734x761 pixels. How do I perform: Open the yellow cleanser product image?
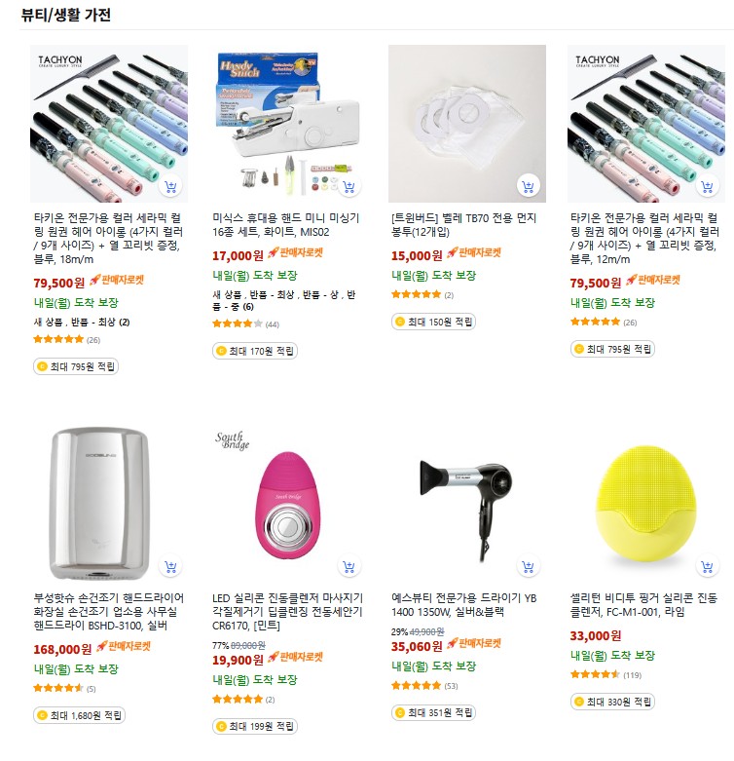point(645,504)
